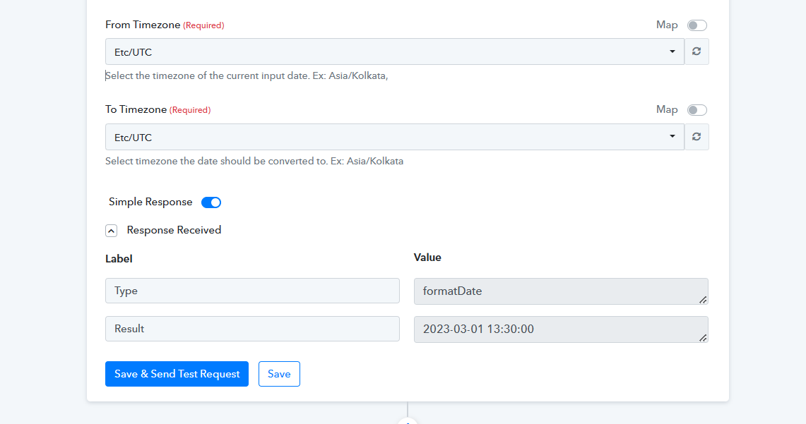
Task: Click the resize handle of Result value box
Action: click(703, 337)
